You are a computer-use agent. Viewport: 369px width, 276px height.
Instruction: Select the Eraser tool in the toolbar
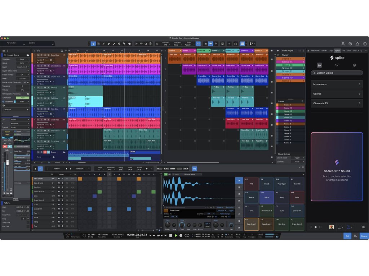click(x=109, y=43)
